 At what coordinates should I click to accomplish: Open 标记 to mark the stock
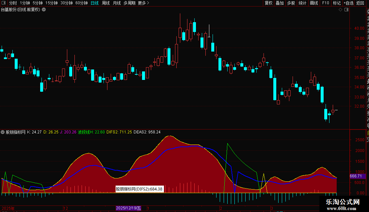click(337, 3)
